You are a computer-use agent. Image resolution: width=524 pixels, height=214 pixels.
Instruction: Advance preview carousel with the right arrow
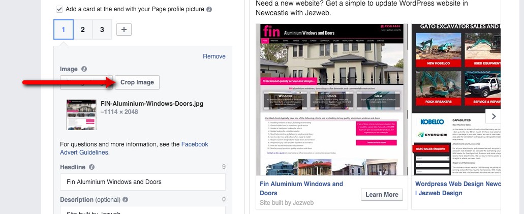point(494,116)
